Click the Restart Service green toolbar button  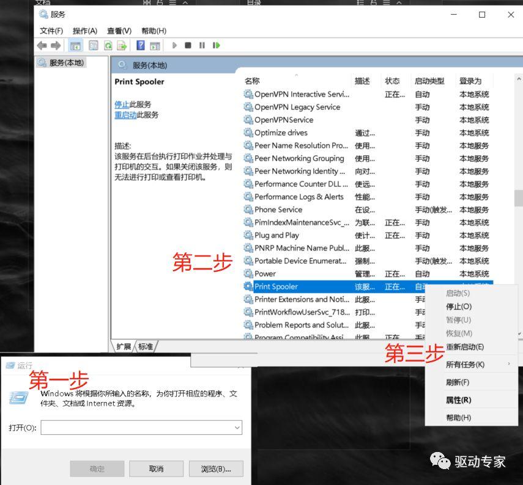tap(216, 45)
